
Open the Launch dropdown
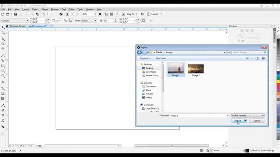point(161,14)
